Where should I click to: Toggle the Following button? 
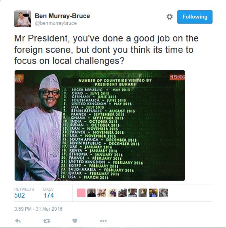click(195, 17)
